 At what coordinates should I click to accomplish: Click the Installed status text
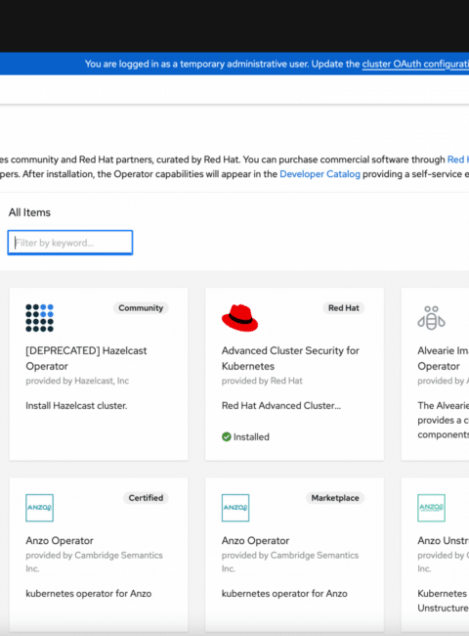pyautogui.click(x=251, y=436)
